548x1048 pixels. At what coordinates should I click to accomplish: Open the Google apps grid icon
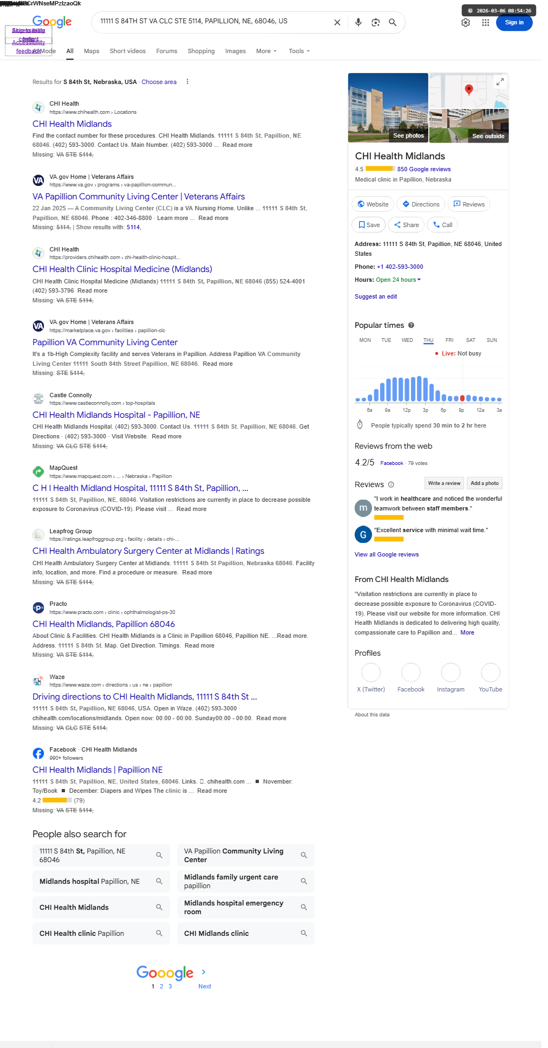tap(486, 23)
